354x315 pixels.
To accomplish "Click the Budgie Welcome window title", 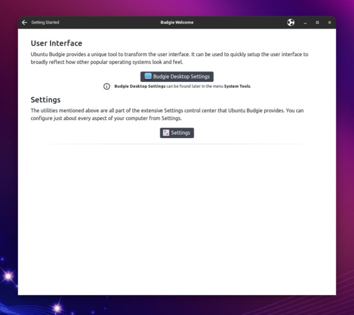I will coord(177,22).
